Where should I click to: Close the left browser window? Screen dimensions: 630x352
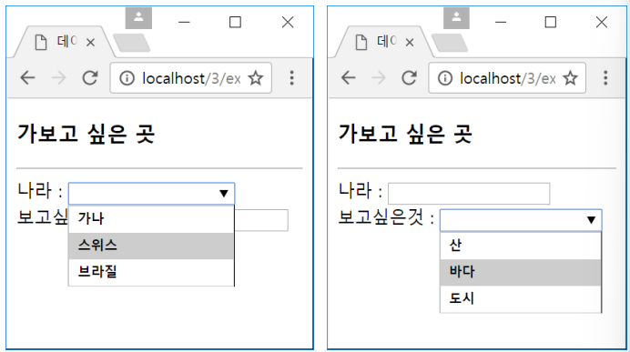coord(288,22)
